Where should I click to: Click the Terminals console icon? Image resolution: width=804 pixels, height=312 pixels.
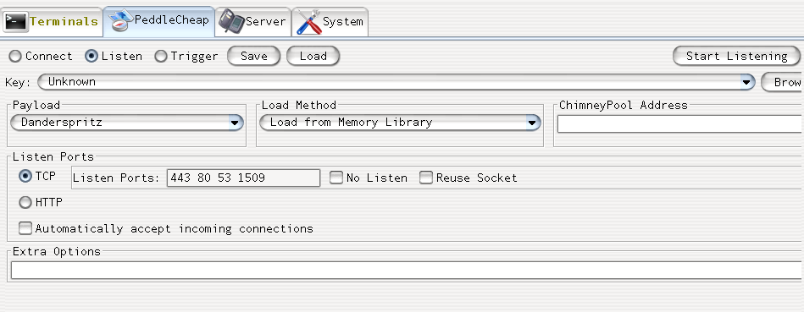15,21
